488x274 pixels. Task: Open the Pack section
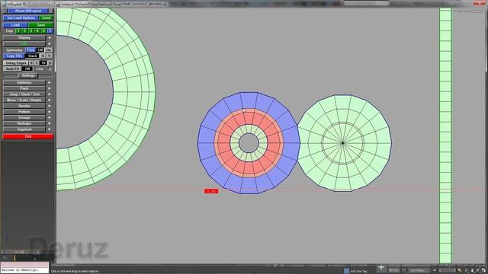(x=24, y=88)
